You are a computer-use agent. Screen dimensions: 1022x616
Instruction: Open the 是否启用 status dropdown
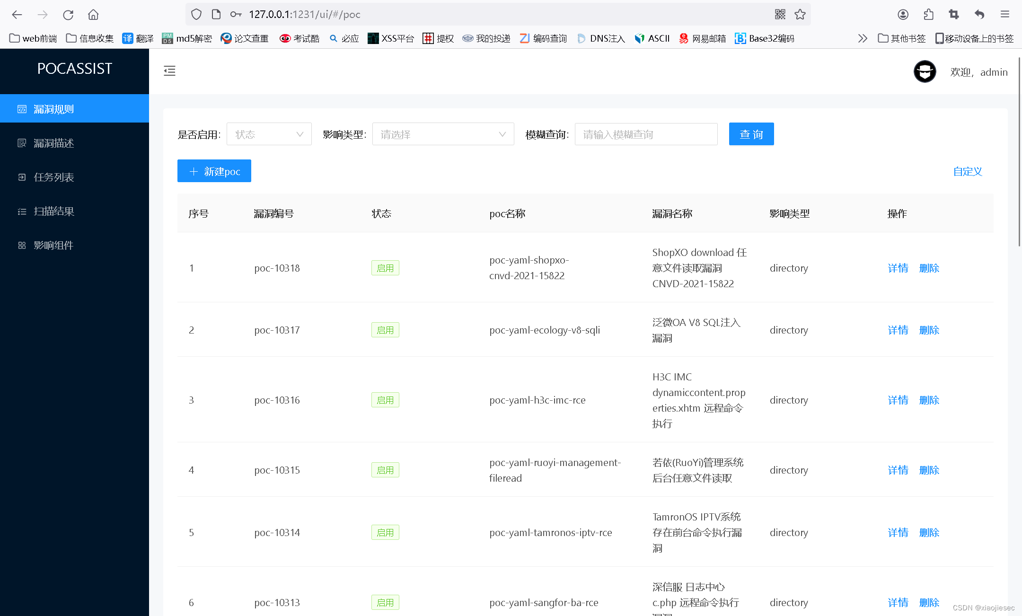click(269, 134)
